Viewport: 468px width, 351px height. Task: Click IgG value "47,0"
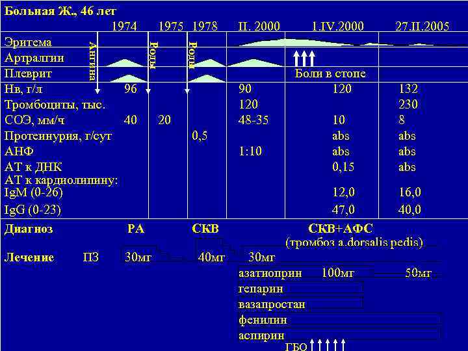pos(344,209)
